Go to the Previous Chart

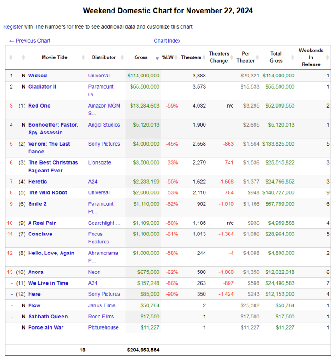tap(30, 41)
